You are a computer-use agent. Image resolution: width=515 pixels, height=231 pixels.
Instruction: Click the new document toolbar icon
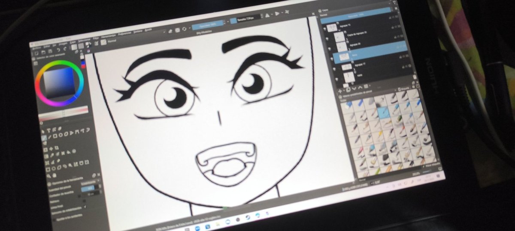pos(36,53)
